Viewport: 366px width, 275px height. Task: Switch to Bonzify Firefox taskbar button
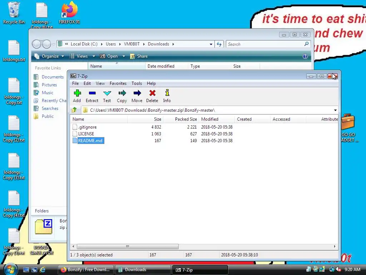click(85, 270)
